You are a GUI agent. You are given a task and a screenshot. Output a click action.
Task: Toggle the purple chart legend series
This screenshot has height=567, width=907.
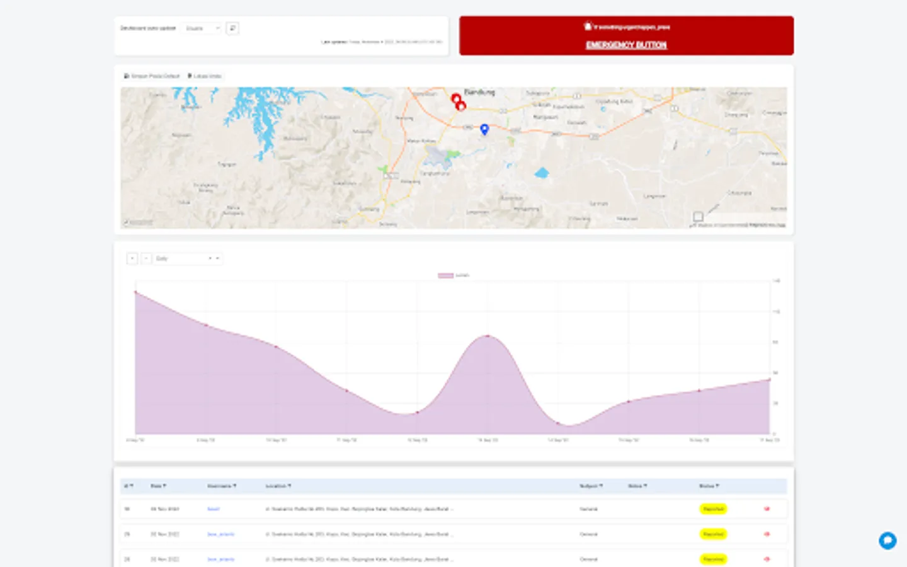coord(453,275)
